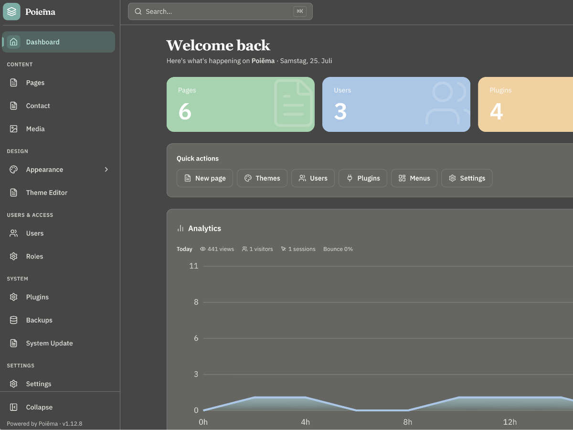The image size is (573, 430).
Task: Click the Users quick action button
Action: (313, 178)
